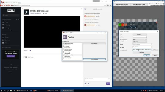Focus the Send a message chat box
The height and width of the screenshot is (92, 165).
click(x=97, y=79)
